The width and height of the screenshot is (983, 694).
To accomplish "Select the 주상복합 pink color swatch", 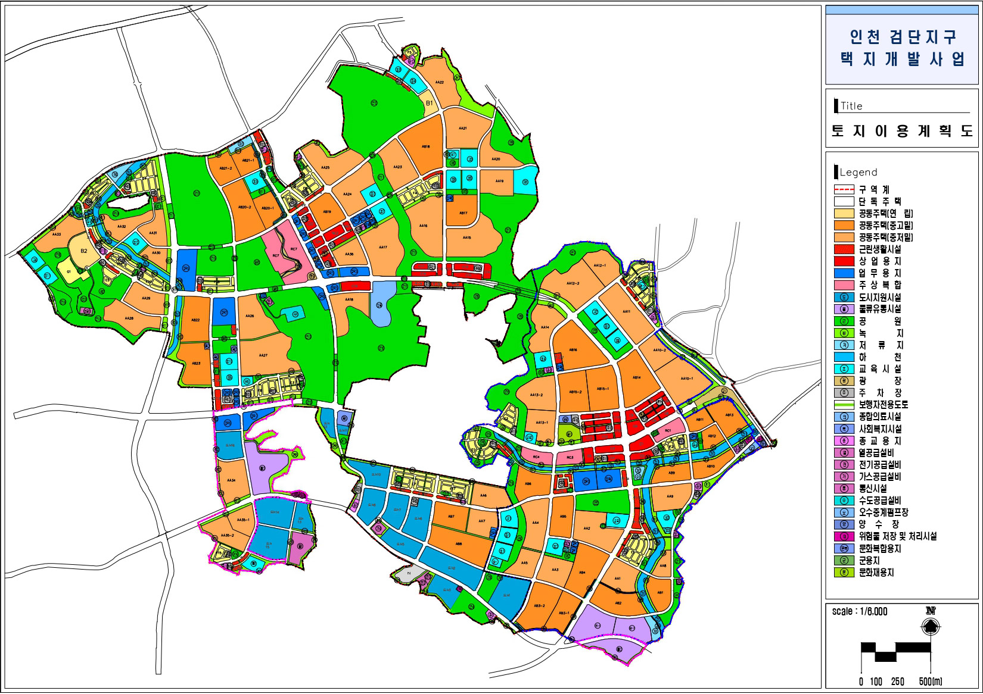I will tap(844, 285).
